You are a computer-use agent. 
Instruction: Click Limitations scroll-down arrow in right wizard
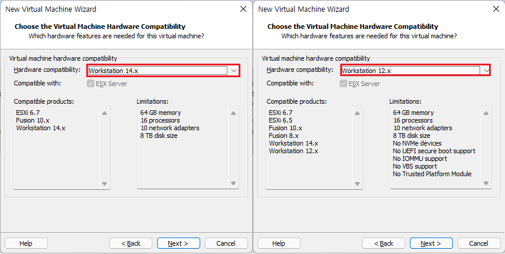(486, 184)
